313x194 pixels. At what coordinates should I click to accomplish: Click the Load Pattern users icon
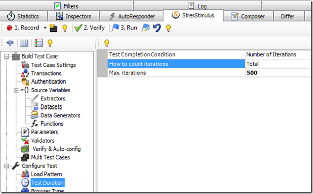[x=25, y=174]
